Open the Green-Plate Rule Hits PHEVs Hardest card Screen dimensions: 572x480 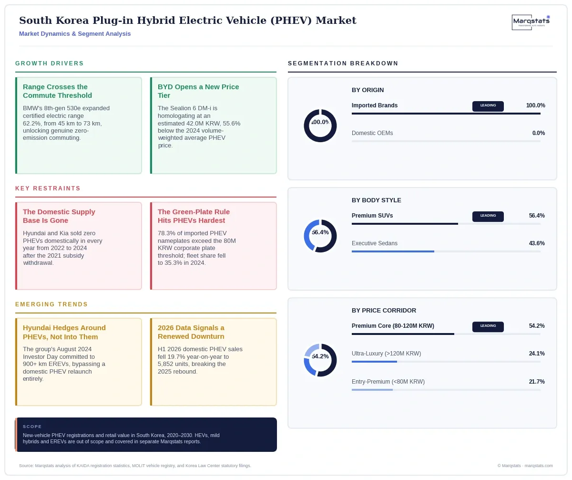(214, 246)
